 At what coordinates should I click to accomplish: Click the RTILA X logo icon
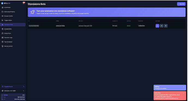(2, 3)
